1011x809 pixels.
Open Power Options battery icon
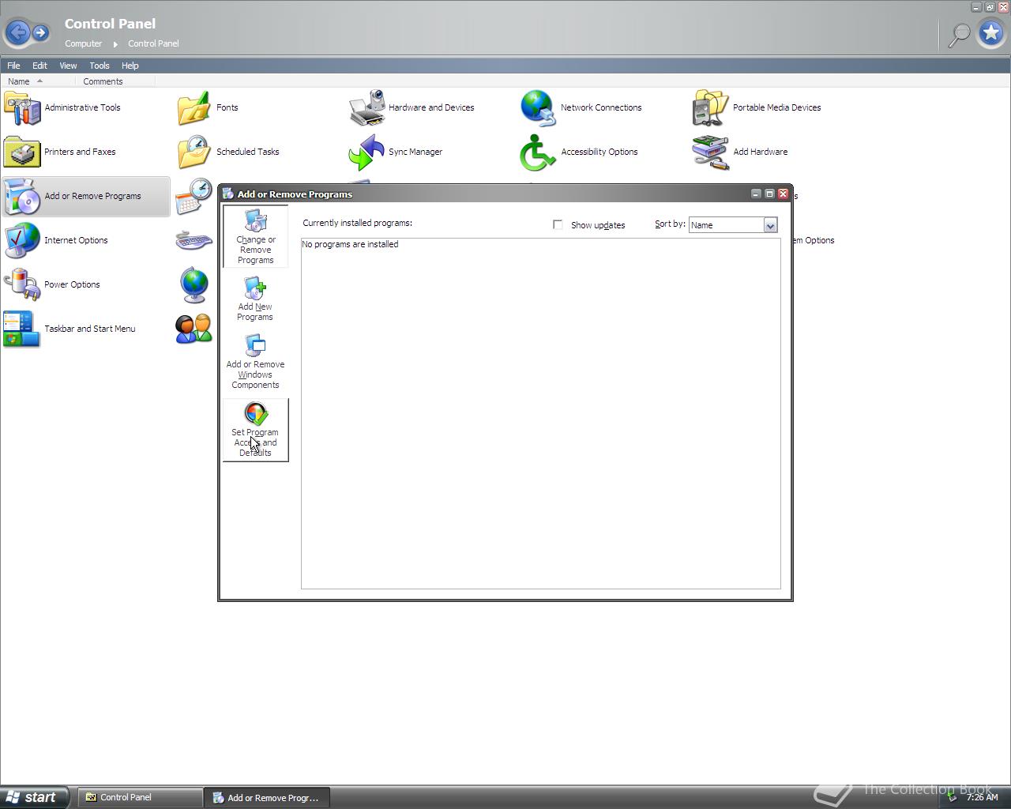pyautogui.click(x=22, y=284)
